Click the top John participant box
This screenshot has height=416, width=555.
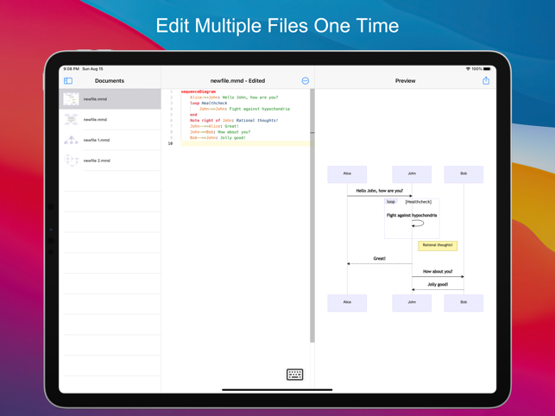(412, 174)
